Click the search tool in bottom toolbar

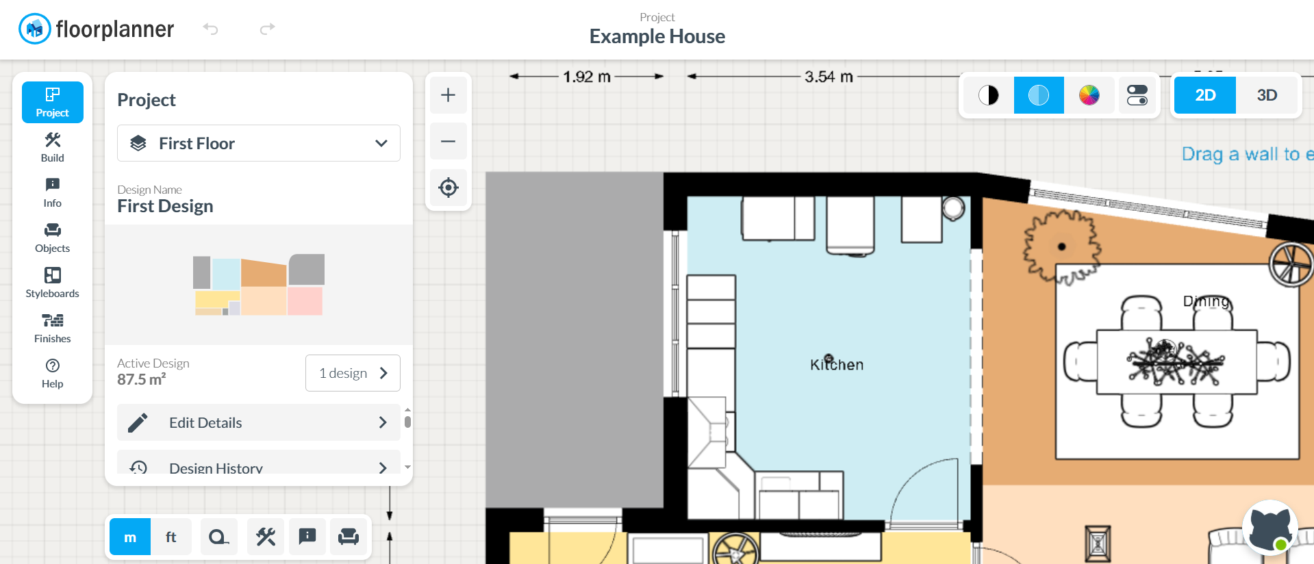click(x=218, y=537)
